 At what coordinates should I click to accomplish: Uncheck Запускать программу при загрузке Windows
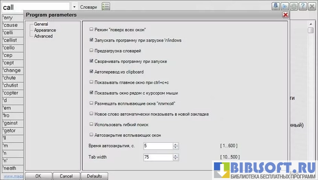click(x=91, y=40)
